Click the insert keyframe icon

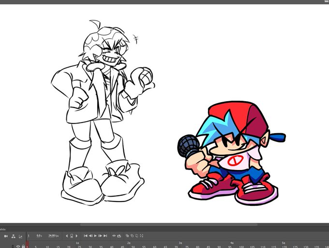click(72, 236)
